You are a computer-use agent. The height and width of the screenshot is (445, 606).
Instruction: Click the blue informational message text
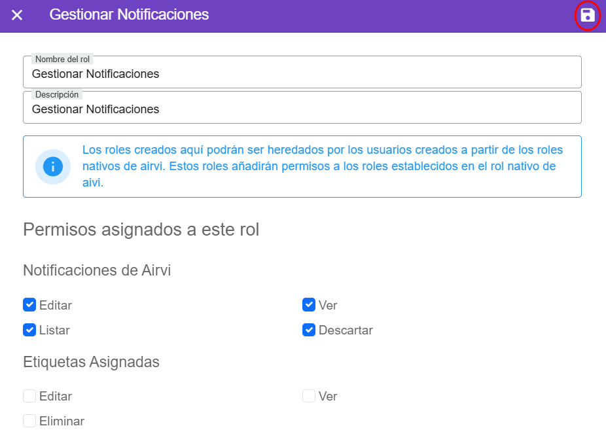(x=321, y=166)
